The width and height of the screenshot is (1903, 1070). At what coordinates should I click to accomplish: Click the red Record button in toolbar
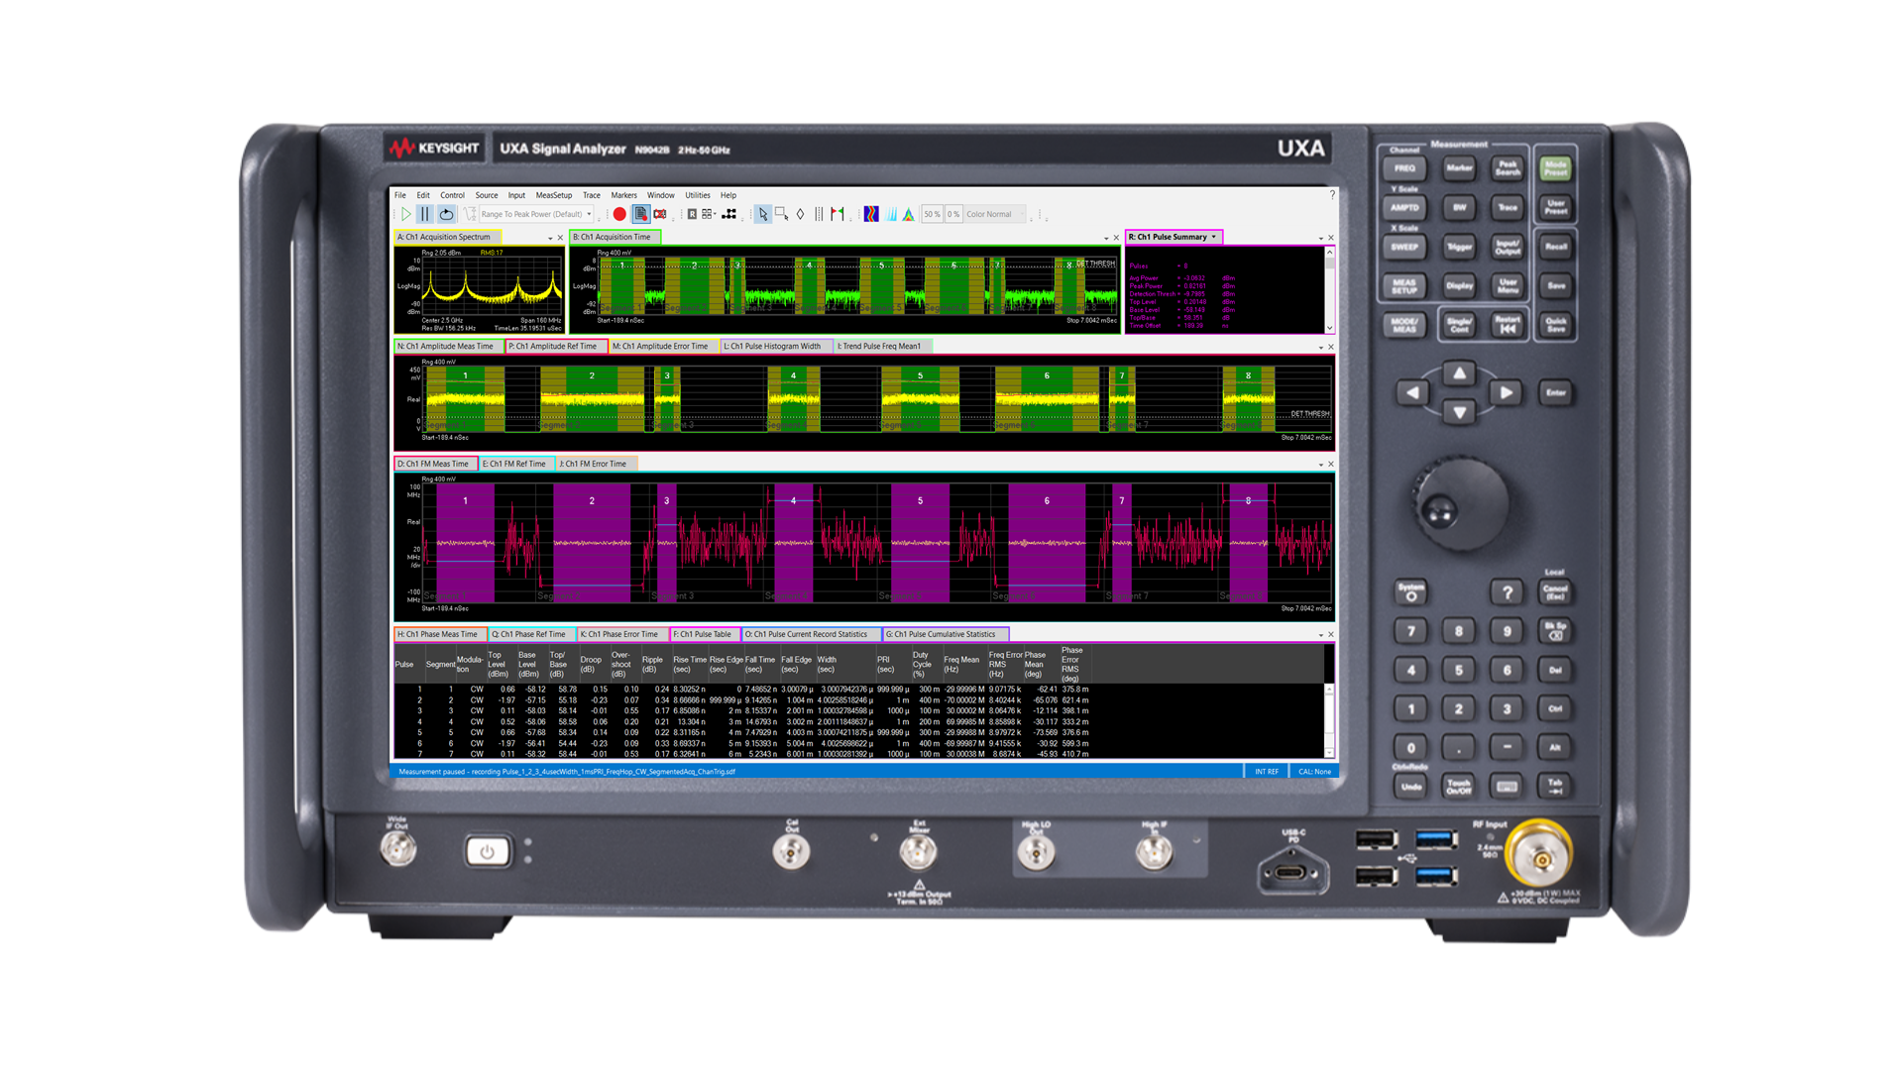619,214
